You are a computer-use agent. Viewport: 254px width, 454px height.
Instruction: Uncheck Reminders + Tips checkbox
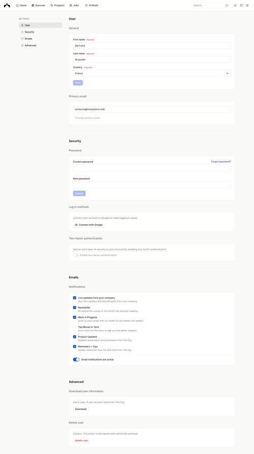pyautogui.click(x=75, y=346)
